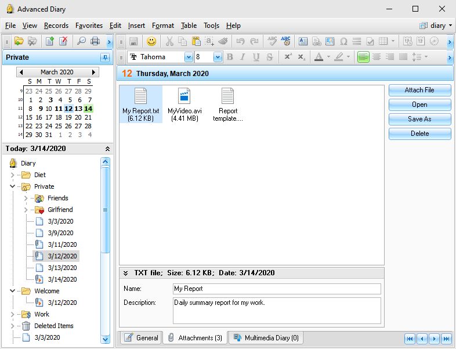Click the delete record icon with red X
The width and height of the screenshot is (456, 349).
point(63,41)
